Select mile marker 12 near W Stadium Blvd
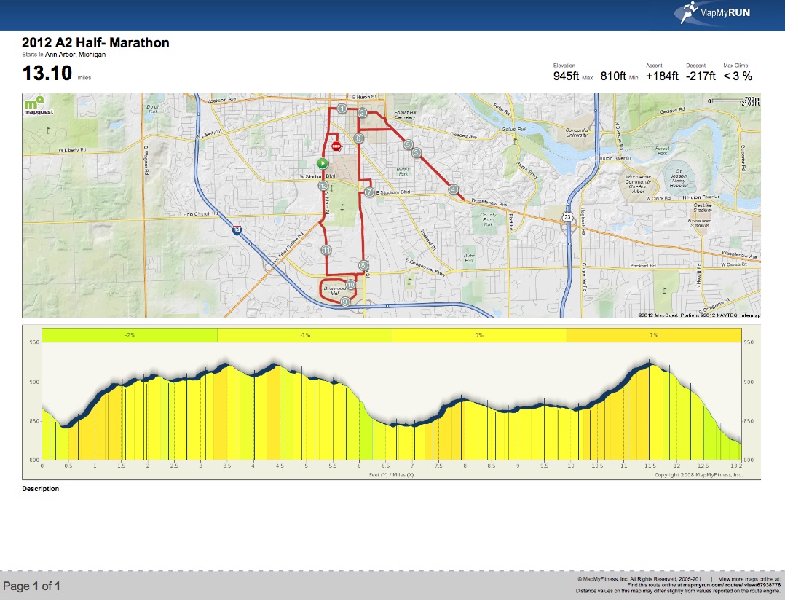Viewport: 785px width, 601px height. (x=323, y=184)
